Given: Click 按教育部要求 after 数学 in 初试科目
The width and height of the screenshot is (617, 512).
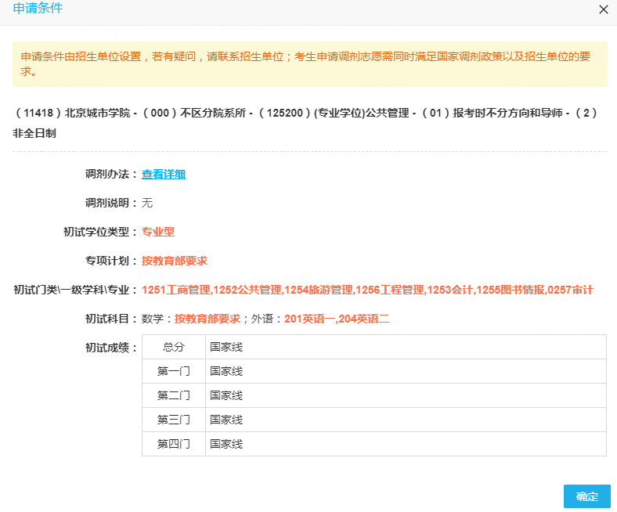Looking at the screenshot, I should (x=207, y=319).
